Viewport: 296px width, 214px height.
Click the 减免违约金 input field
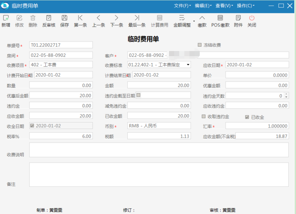[x=159, y=105]
